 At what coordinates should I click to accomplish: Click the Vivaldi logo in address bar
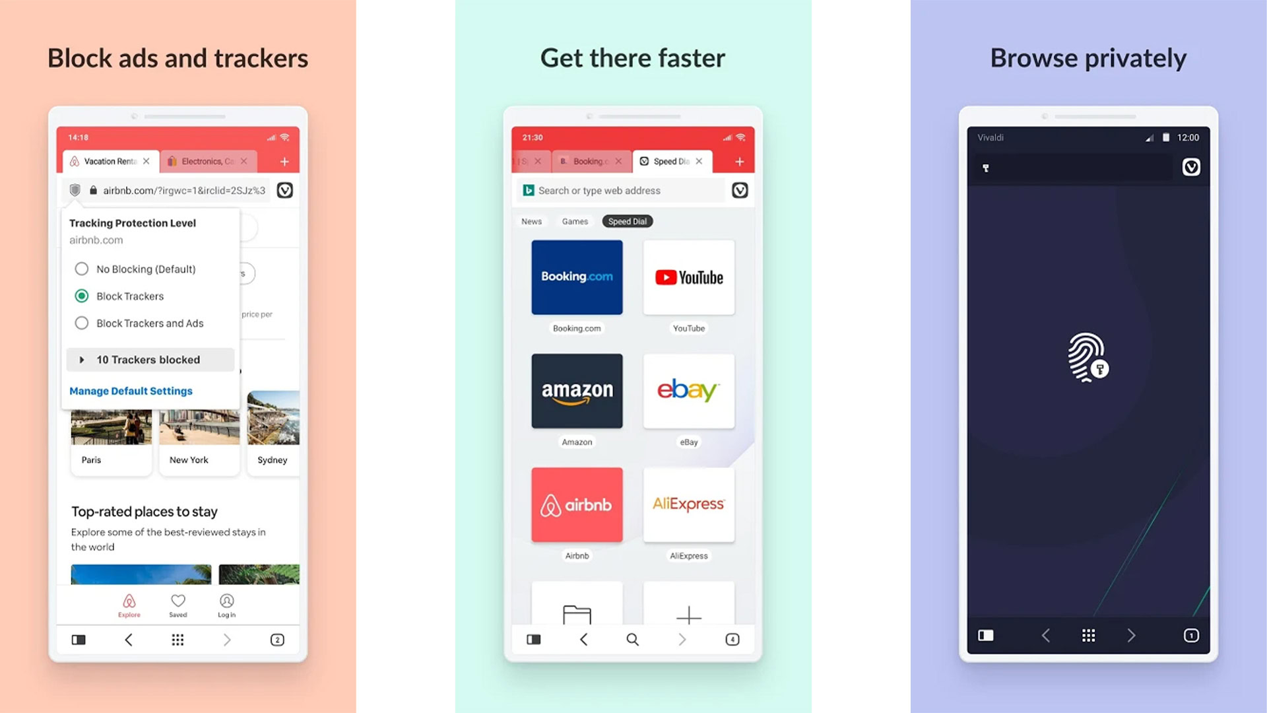[x=284, y=189]
